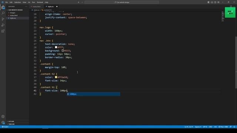
Task: Open the Go menu
Action: pyautogui.click(x=29, y=2)
